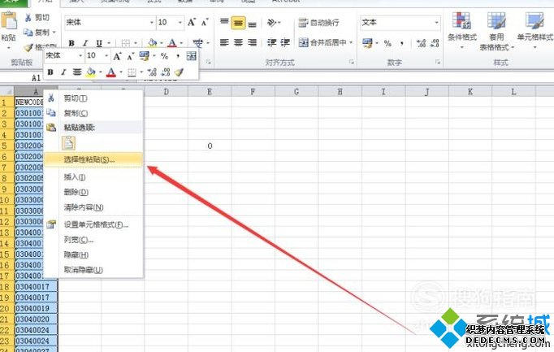Increase indent in alignment group
The width and height of the screenshot is (554, 352).
(285, 43)
